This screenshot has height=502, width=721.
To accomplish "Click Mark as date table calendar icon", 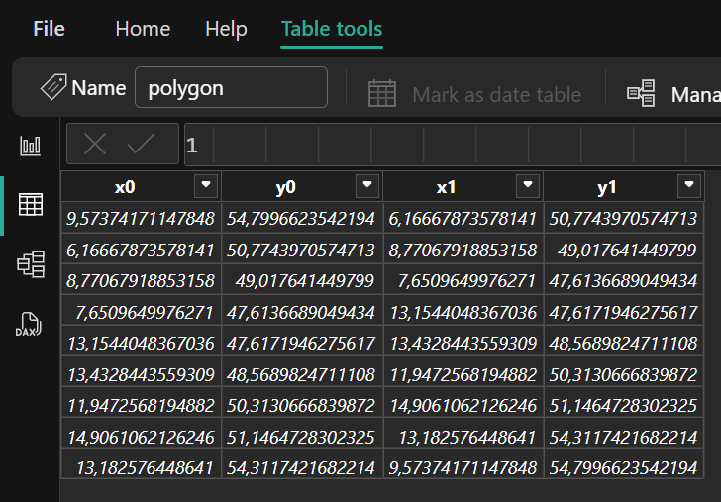I will coord(382,93).
